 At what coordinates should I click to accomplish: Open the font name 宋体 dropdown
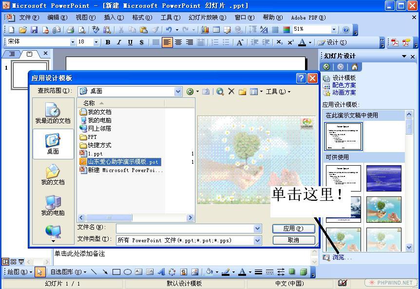[x=73, y=42]
